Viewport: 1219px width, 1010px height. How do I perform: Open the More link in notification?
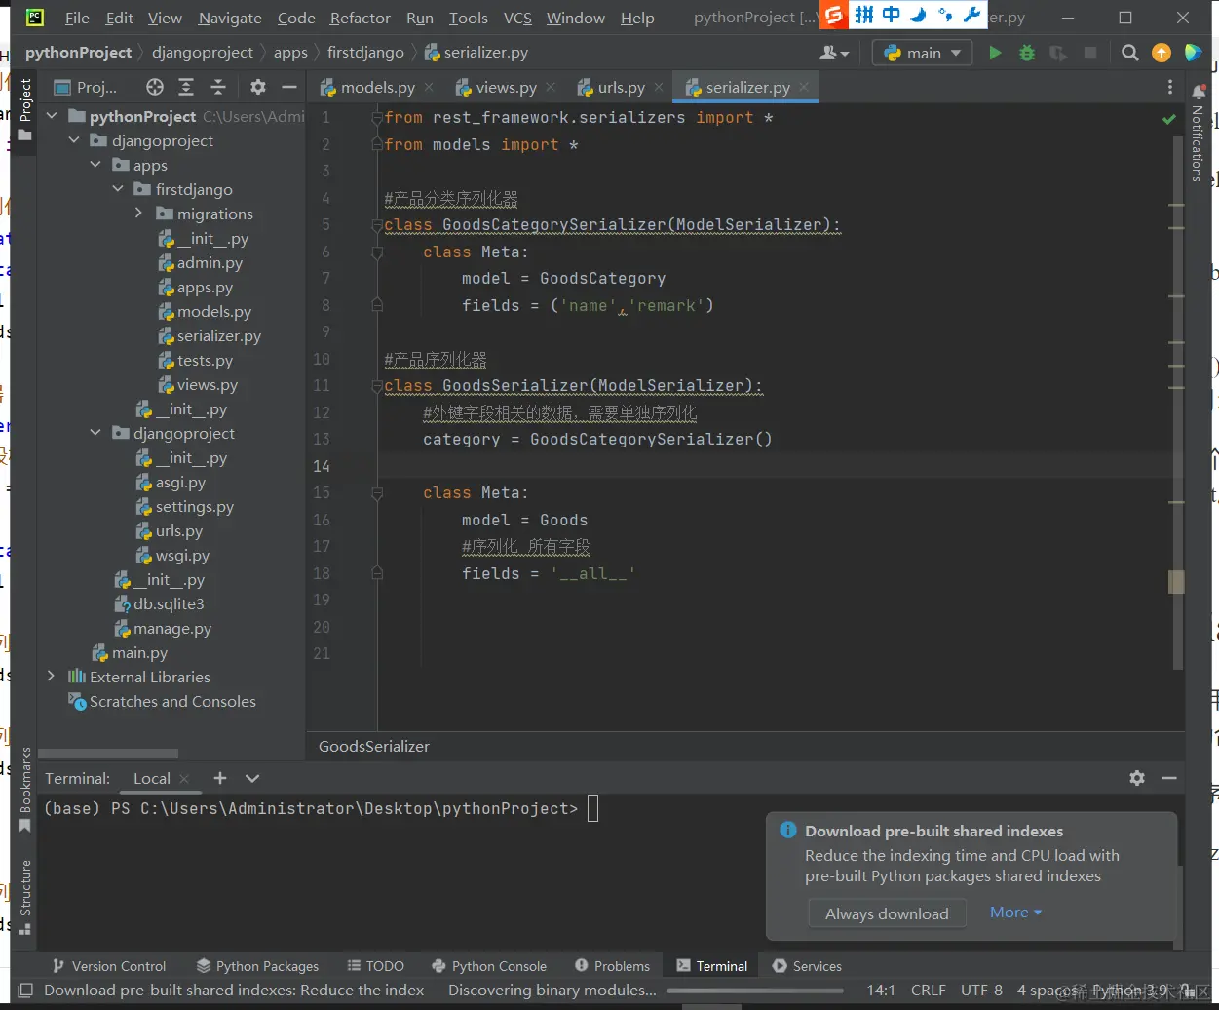tap(1015, 913)
